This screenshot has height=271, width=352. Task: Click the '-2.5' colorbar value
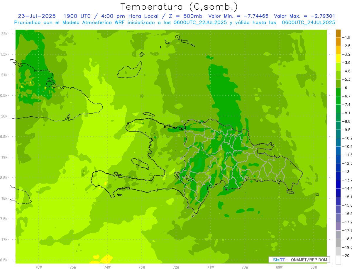(x=346, y=46)
